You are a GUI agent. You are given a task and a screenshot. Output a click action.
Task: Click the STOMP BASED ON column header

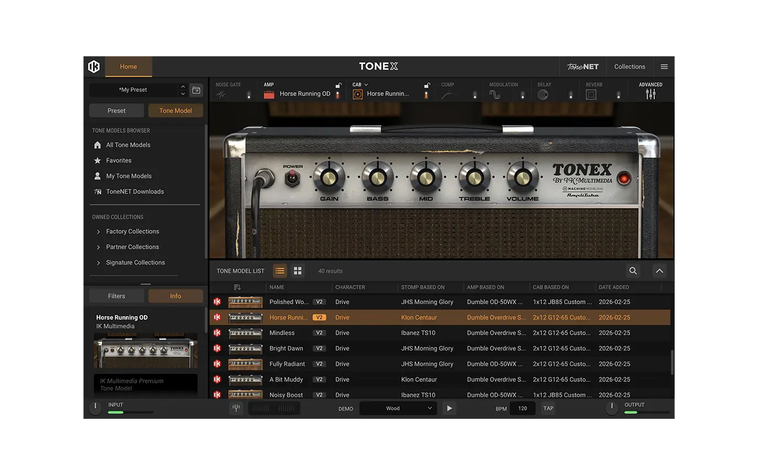pos(423,287)
